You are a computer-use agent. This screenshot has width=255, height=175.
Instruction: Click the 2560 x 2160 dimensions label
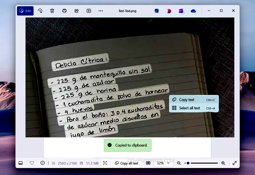(x=67, y=163)
